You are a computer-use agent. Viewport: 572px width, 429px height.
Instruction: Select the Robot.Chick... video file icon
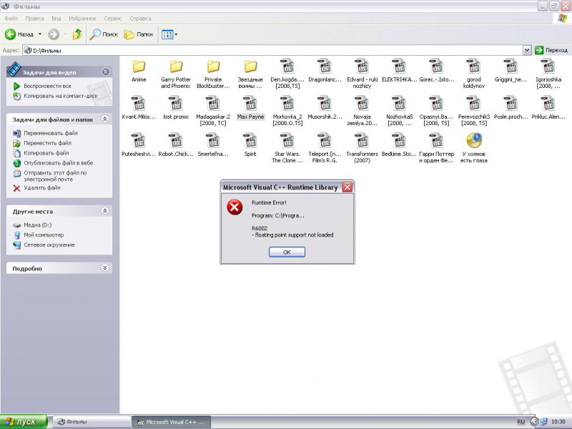pyautogui.click(x=176, y=140)
